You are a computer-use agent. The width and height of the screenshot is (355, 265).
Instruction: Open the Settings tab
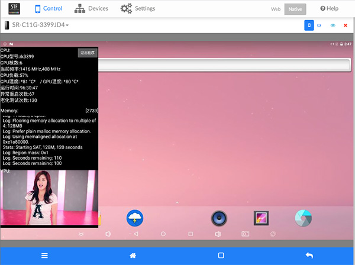tap(138, 9)
